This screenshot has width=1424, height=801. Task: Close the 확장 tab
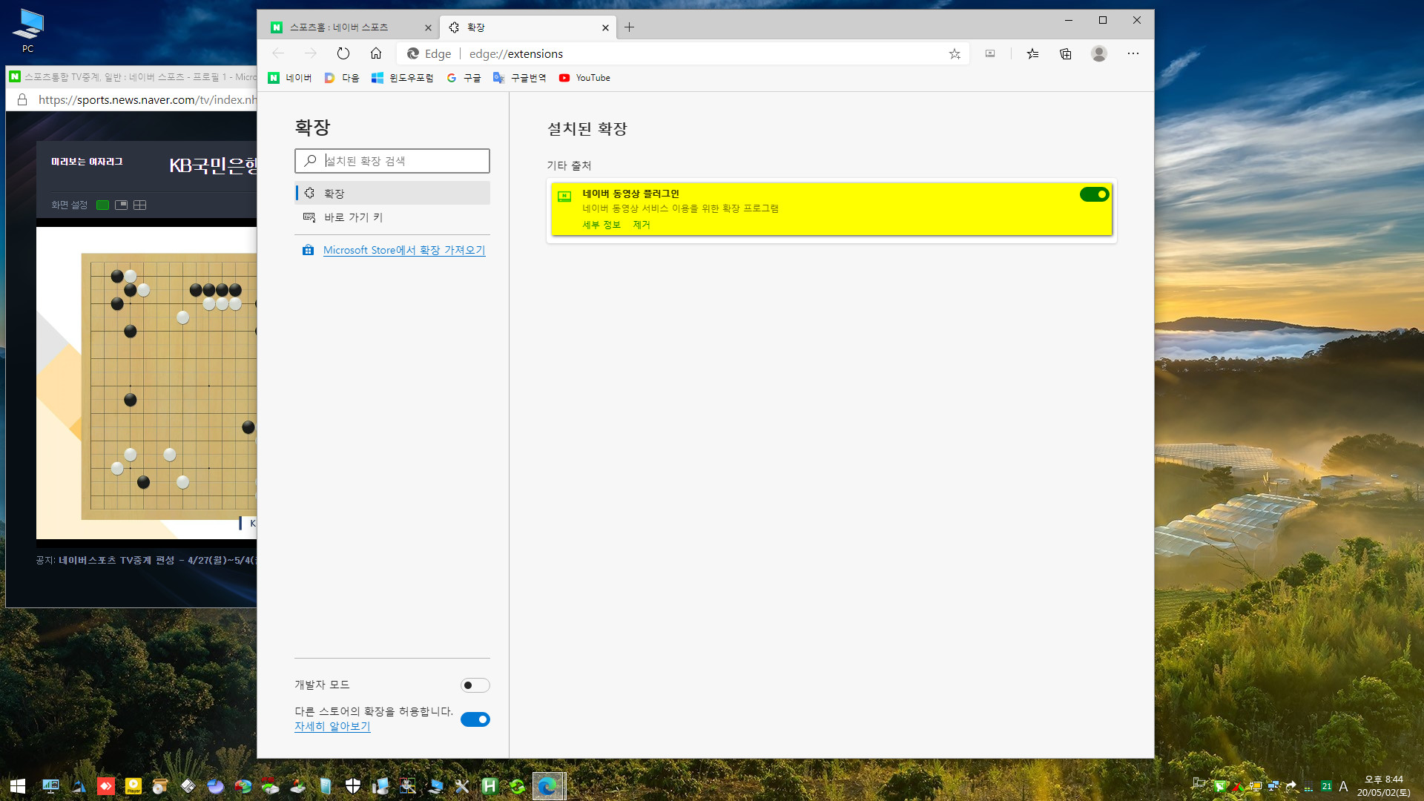click(605, 27)
